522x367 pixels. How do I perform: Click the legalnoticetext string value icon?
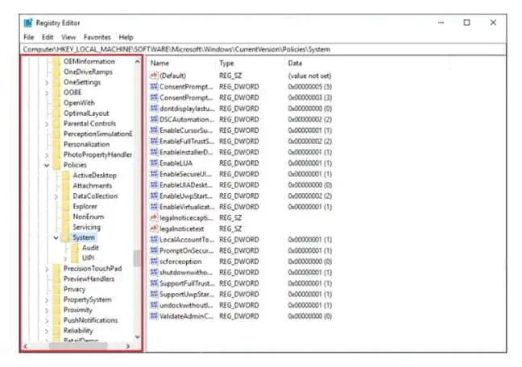pyautogui.click(x=154, y=229)
